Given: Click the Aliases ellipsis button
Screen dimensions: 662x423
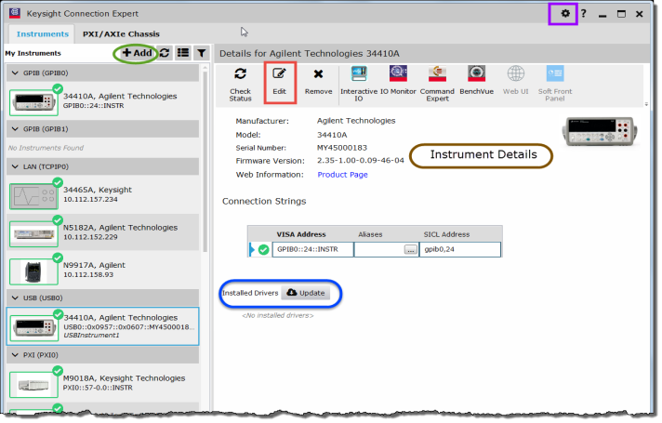Looking at the screenshot, I should pos(409,249).
